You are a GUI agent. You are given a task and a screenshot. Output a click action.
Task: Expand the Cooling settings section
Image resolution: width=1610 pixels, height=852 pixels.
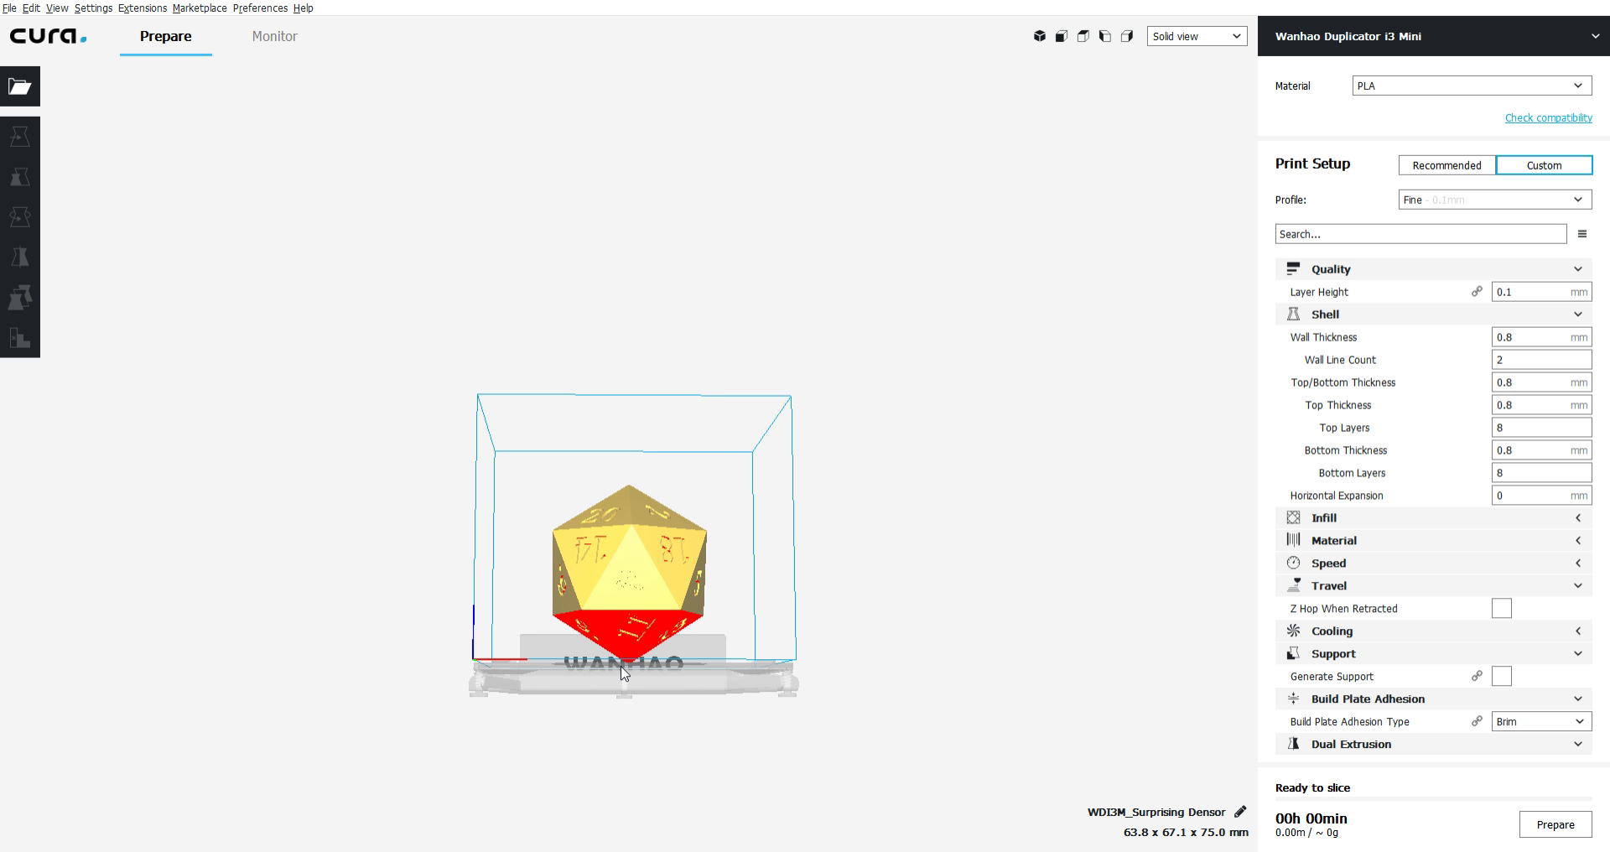(x=1434, y=631)
